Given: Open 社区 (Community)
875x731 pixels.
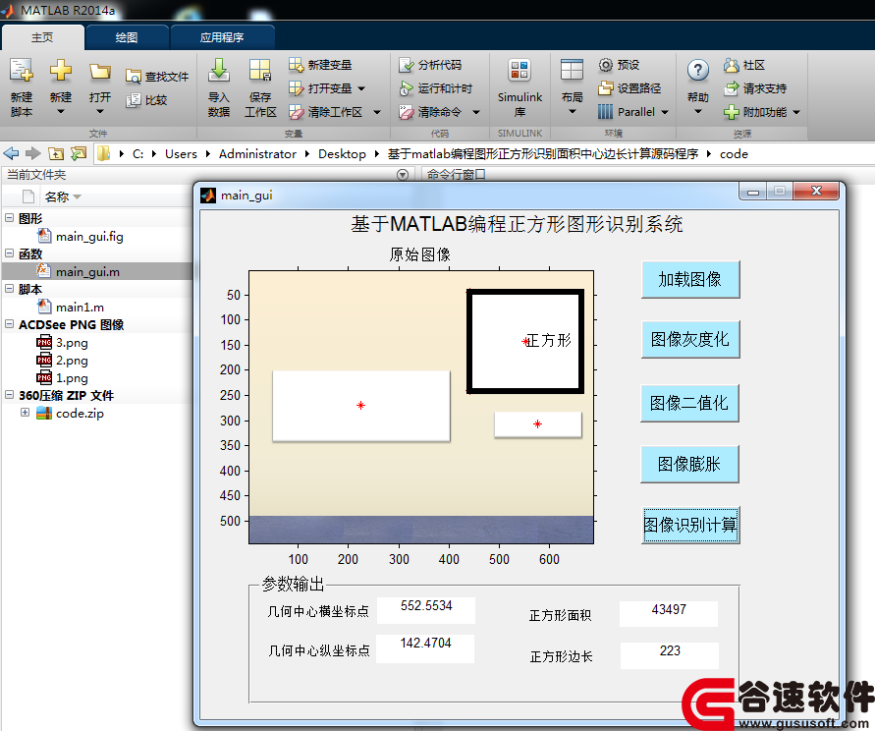Looking at the screenshot, I should [744, 65].
